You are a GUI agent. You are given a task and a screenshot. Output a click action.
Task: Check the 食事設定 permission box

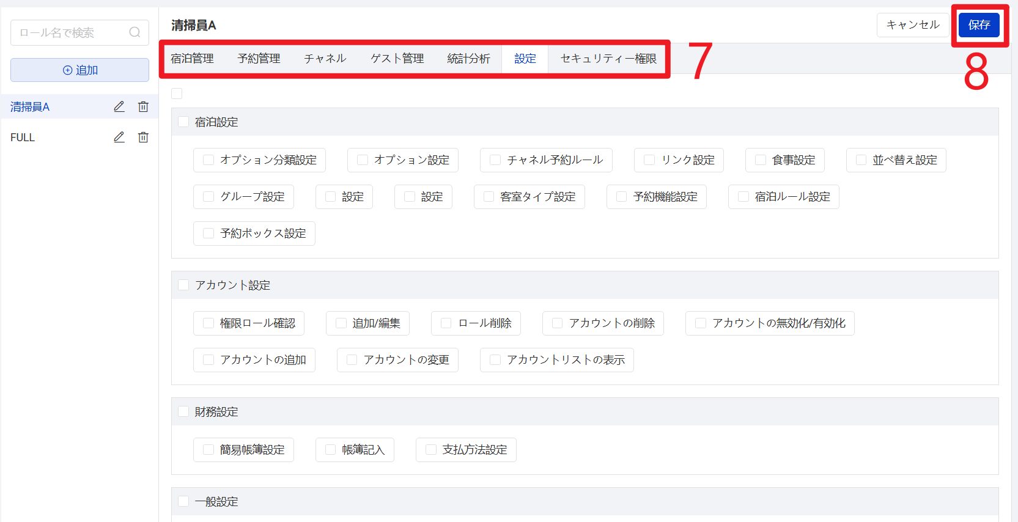pyautogui.click(x=761, y=160)
